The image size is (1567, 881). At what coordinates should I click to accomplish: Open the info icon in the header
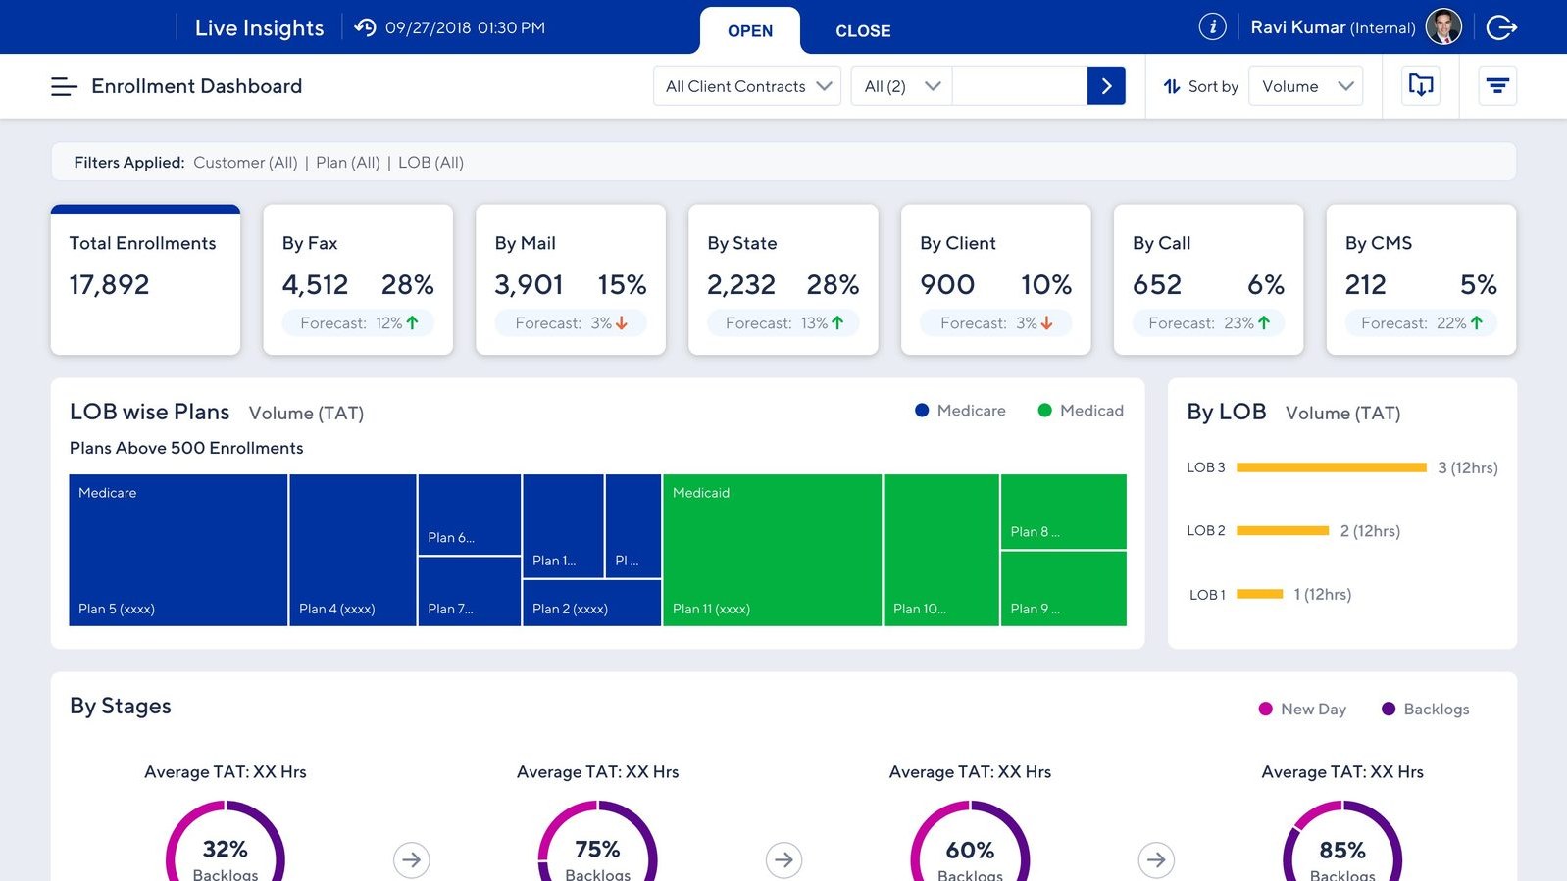[1212, 26]
